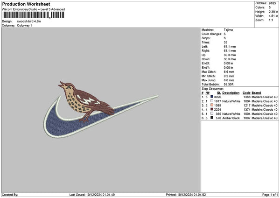Click the Stop Sequence label

(x=212, y=89)
